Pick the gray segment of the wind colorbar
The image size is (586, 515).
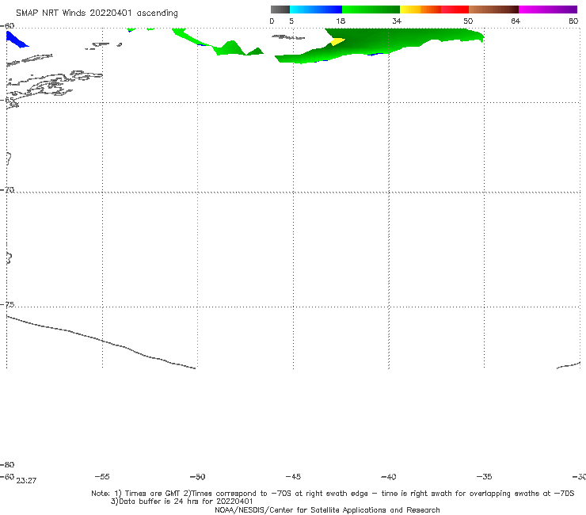click(280, 10)
